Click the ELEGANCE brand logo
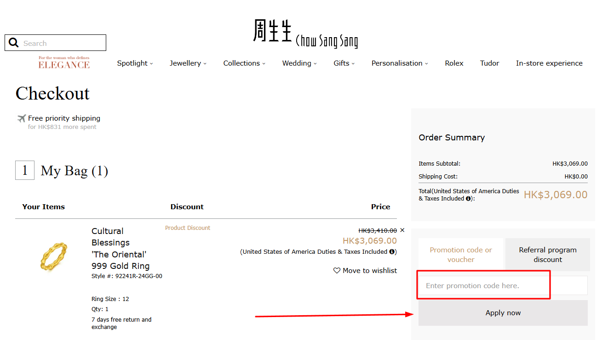Image resolution: width=608 pixels, height=340 pixels. [x=64, y=63]
